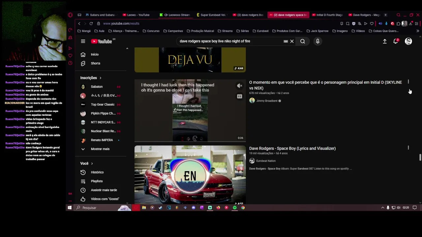This screenshot has height=237, width=422.
Task: Open the Space Boy red car thumbnail
Action: pos(190,175)
